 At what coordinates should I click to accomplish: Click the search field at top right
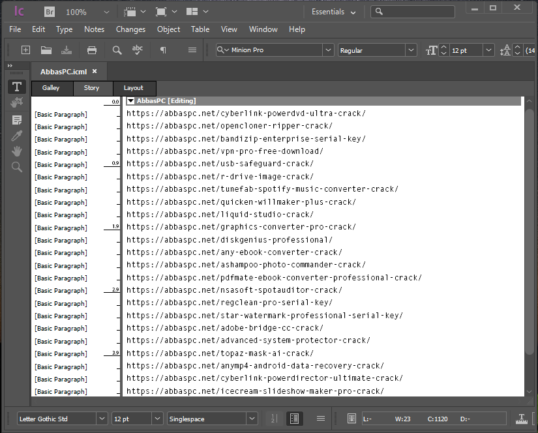coord(413,12)
